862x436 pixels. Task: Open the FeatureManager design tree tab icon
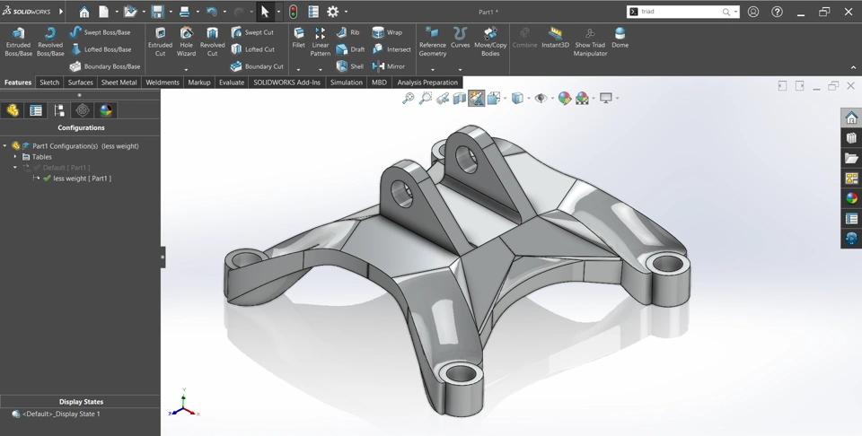coord(13,110)
